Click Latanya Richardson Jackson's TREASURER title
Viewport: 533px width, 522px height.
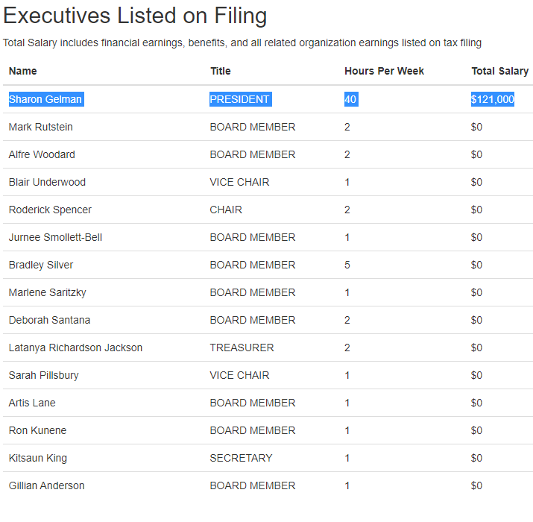(x=242, y=348)
